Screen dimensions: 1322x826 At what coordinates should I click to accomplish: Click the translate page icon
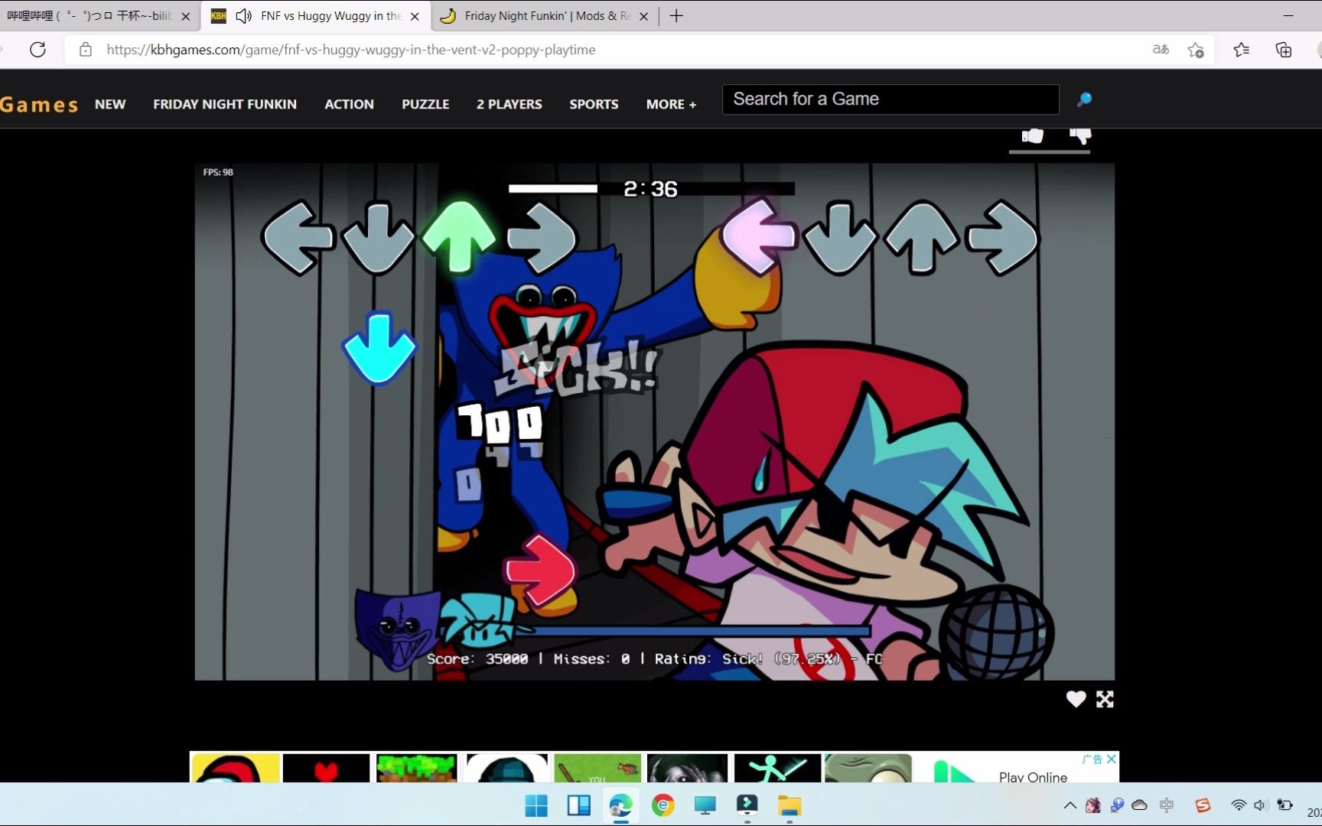[1161, 50]
